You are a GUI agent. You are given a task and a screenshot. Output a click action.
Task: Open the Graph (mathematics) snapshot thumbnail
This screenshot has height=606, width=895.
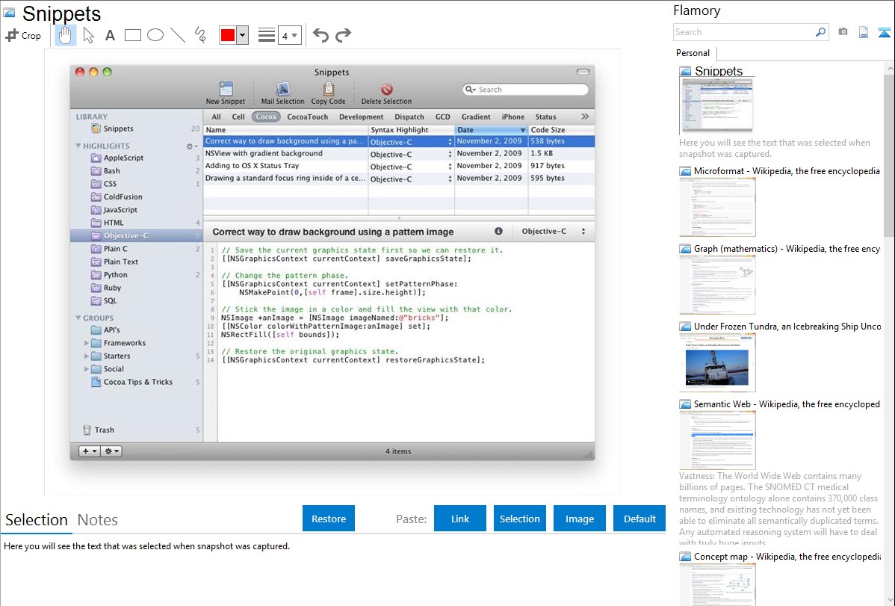(x=717, y=285)
